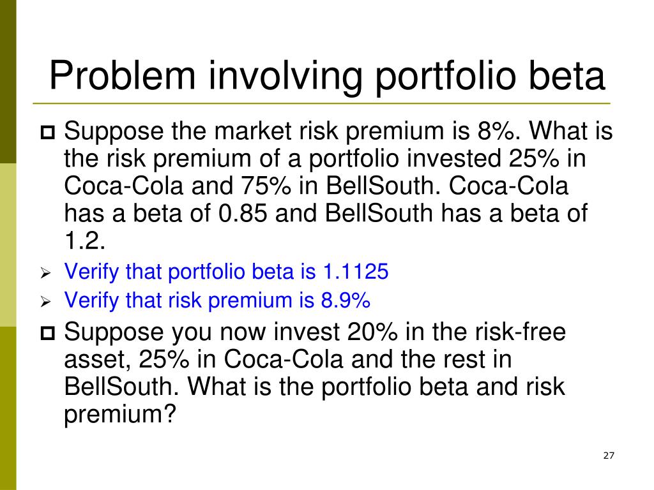Click the slide number 27

tap(609, 456)
